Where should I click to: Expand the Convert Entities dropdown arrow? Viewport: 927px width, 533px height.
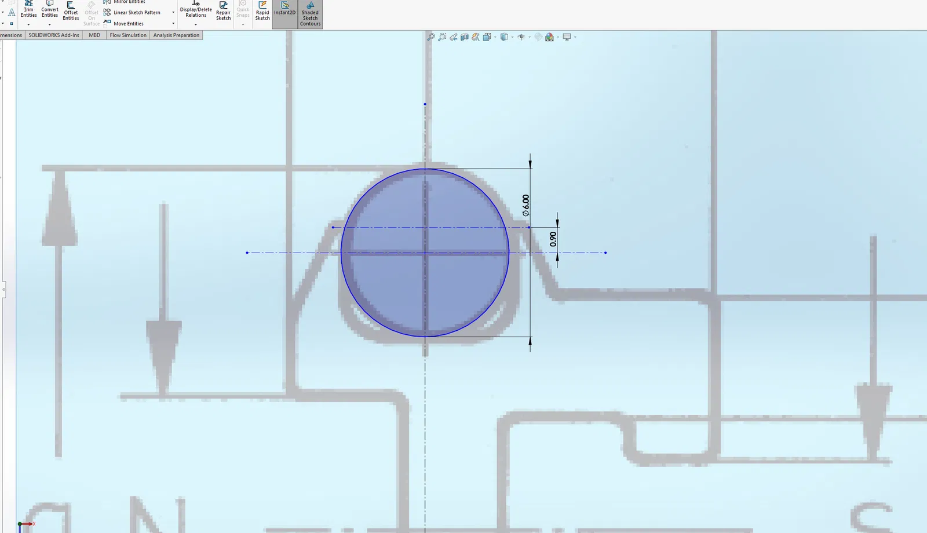pos(50,24)
